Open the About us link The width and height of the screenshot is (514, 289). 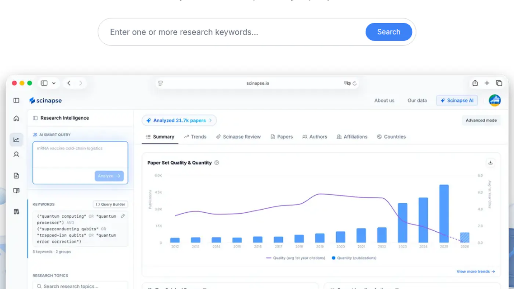pos(384,100)
